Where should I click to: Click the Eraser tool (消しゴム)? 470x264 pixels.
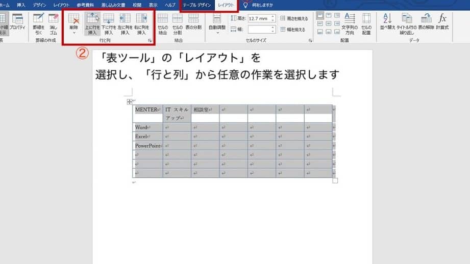pos(53,23)
